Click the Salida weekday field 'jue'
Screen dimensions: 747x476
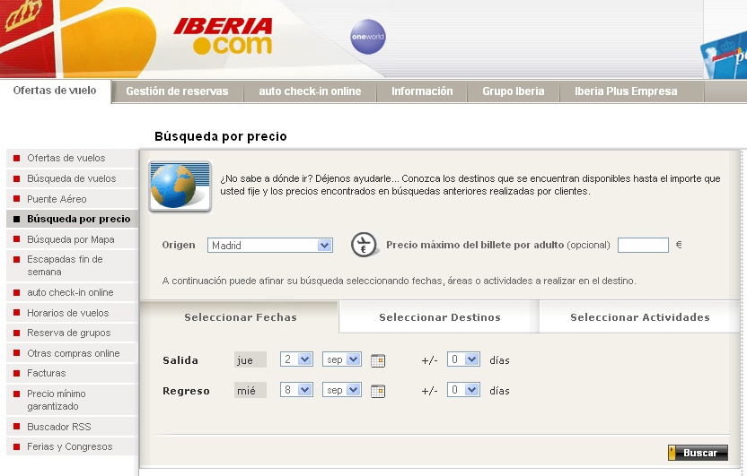[x=250, y=360]
